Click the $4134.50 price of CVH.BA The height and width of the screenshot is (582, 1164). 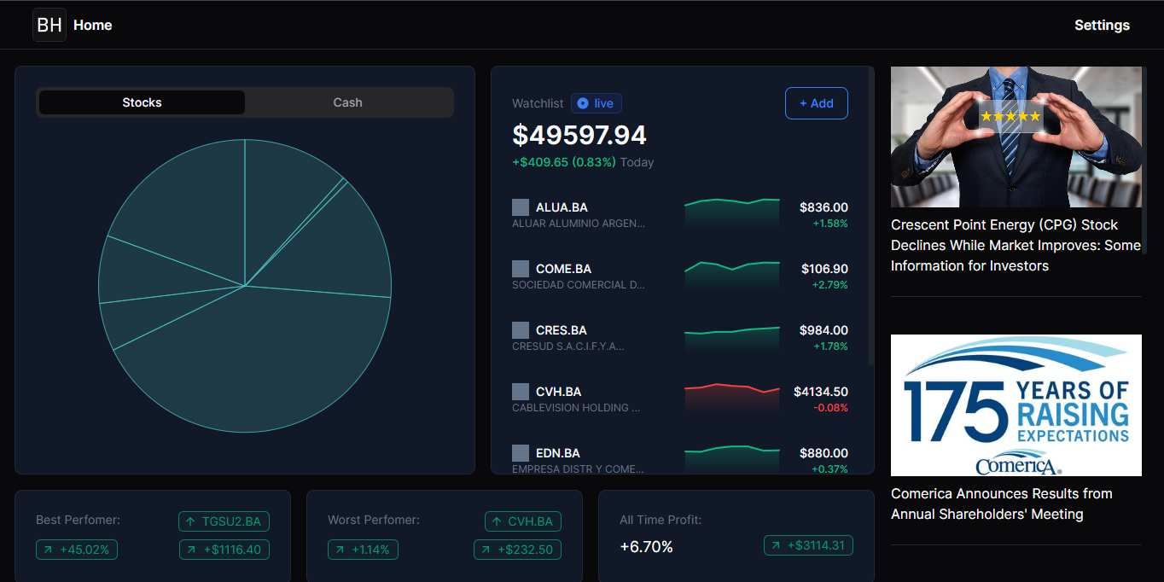click(x=821, y=392)
